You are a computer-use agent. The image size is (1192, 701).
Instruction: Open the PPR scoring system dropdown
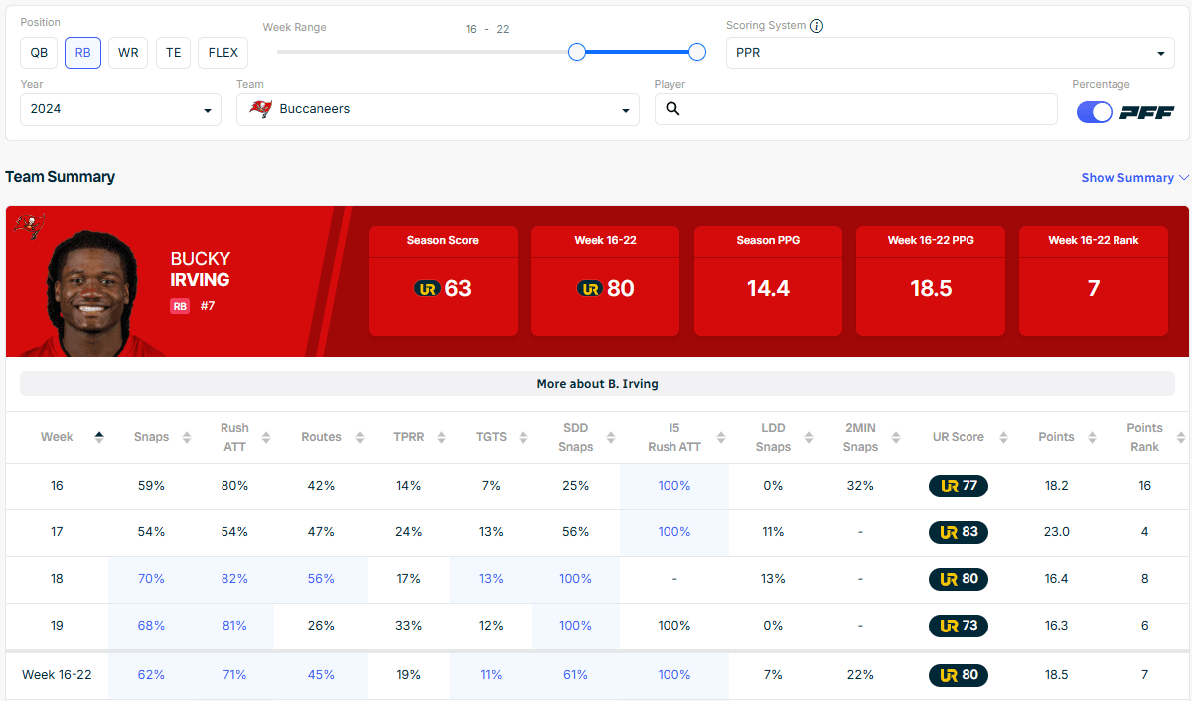[x=950, y=53]
